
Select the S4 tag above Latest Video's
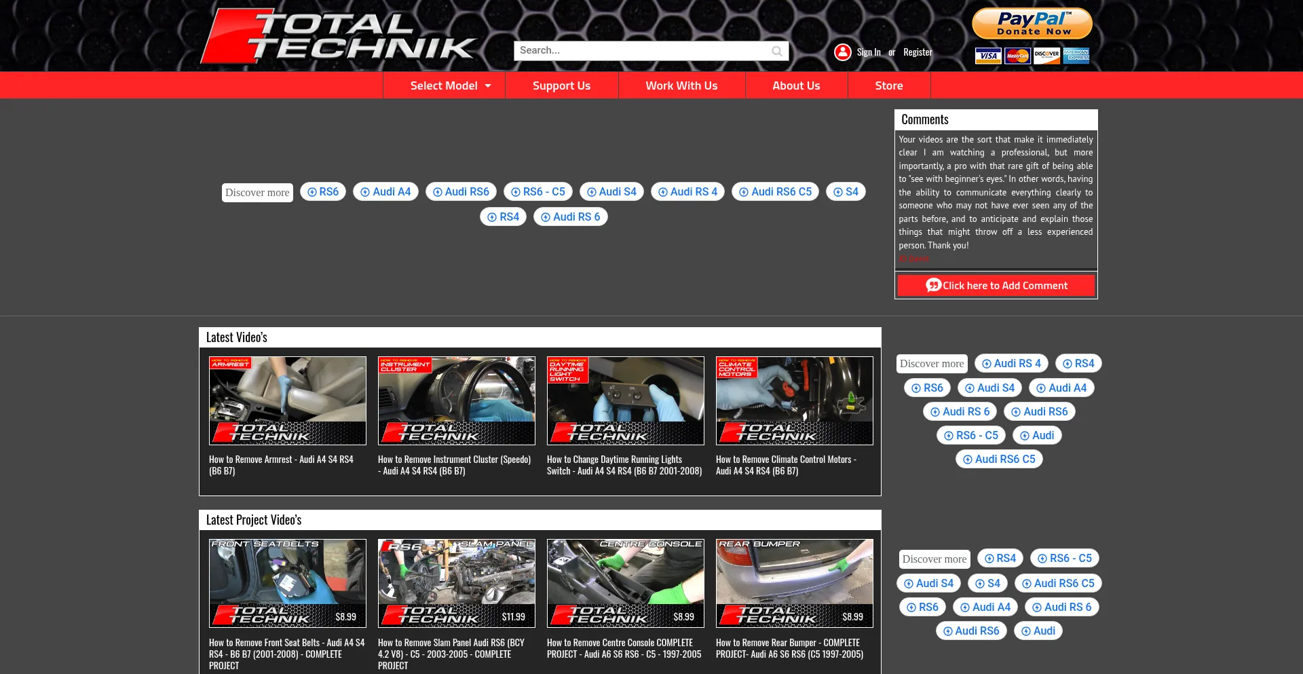pos(846,192)
